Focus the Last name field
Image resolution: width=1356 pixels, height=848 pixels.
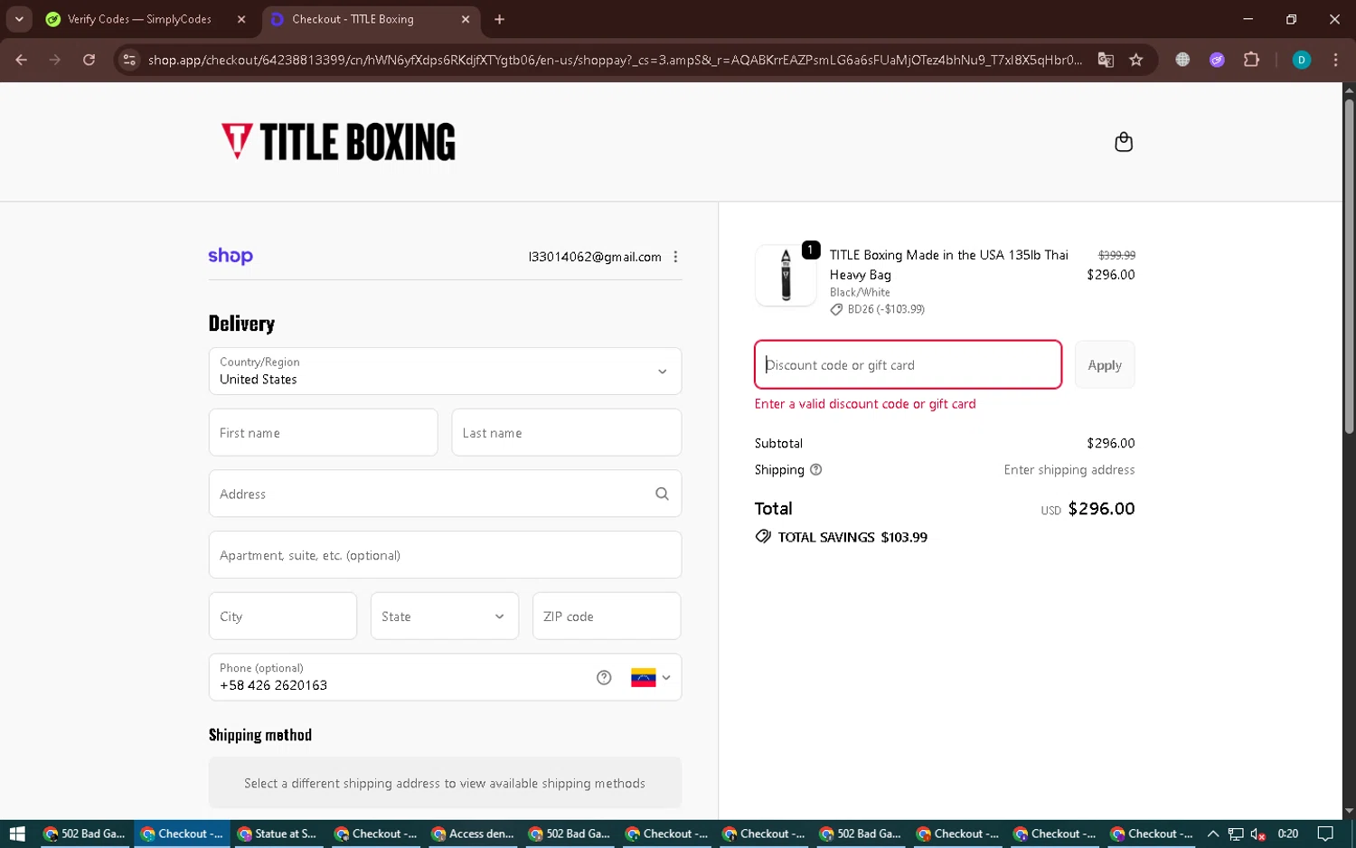tap(567, 433)
